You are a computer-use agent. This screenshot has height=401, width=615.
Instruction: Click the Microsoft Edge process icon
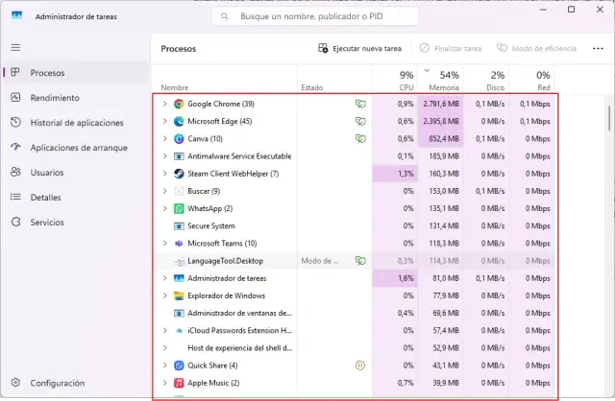coord(179,121)
